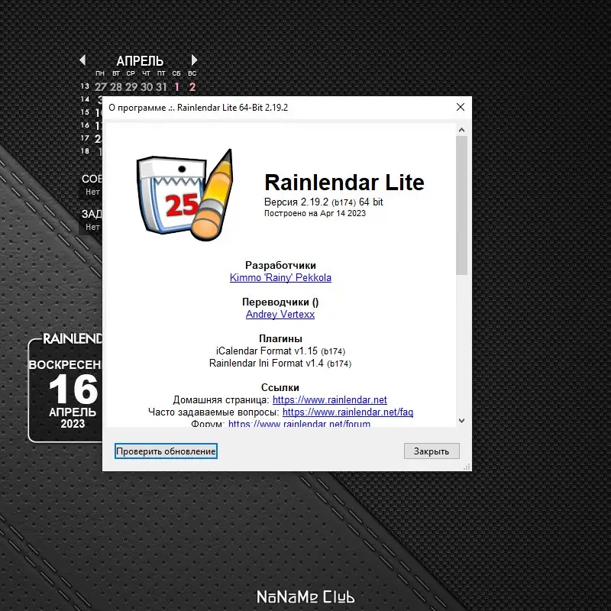Select Saturday 1 in the calendar widget
Viewport: 611px width, 611px height.
(x=176, y=87)
